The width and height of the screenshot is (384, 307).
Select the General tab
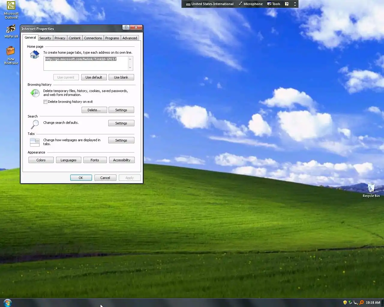pos(30,37)
